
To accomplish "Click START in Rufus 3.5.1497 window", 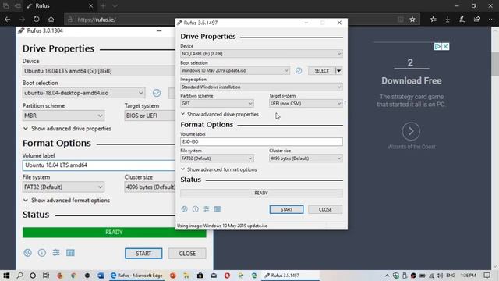I will click(x=286, y=209).
